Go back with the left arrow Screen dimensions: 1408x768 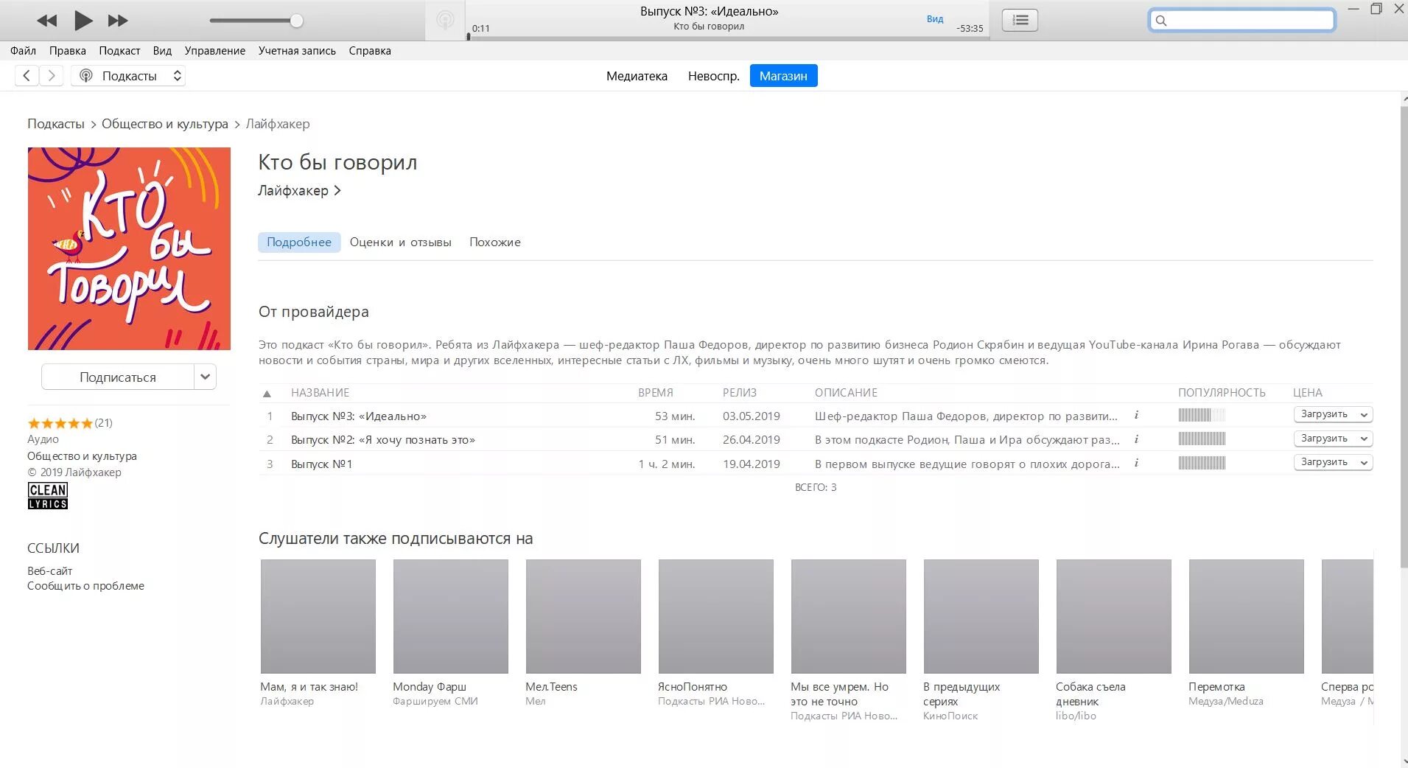(x=27, y=75)
